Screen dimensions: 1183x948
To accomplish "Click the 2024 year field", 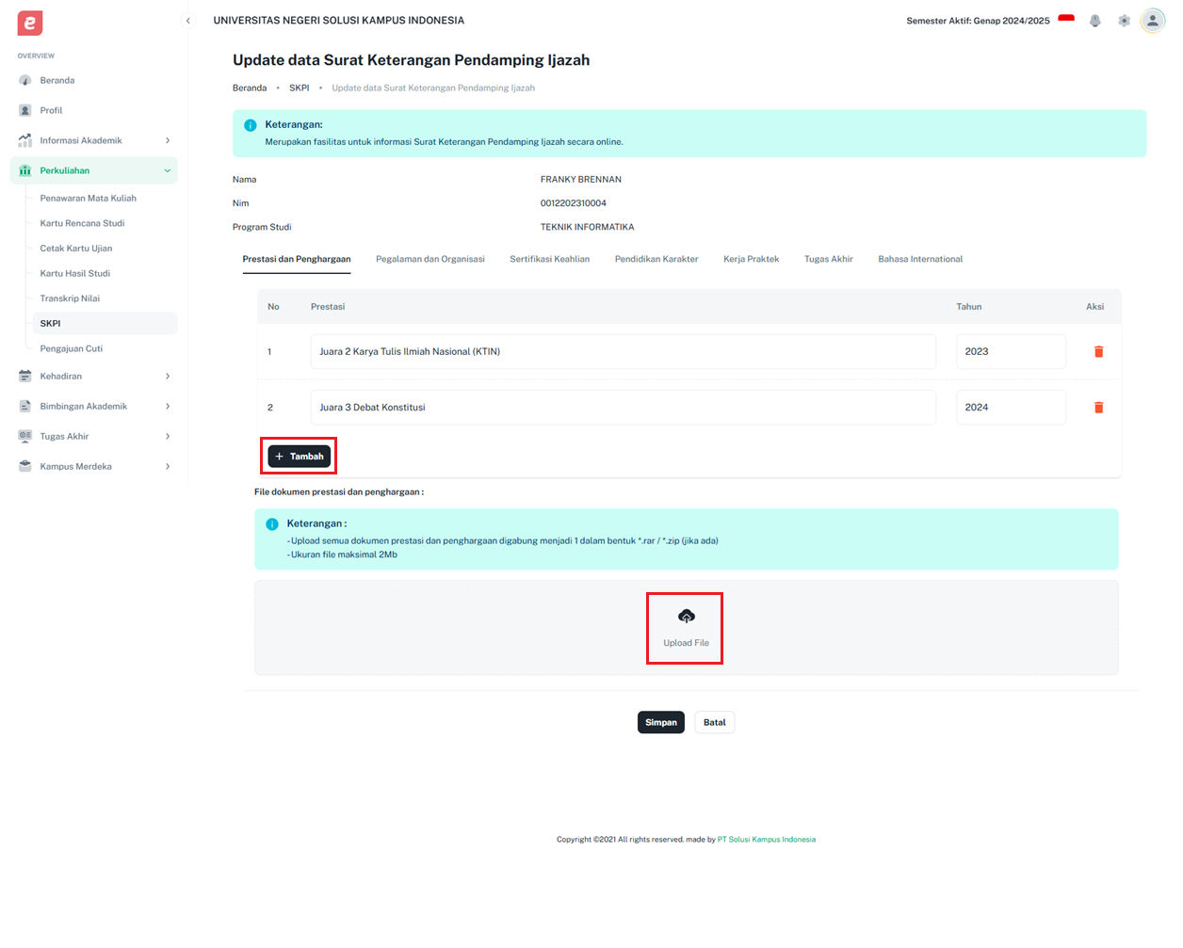I will tap(1011, 408).
